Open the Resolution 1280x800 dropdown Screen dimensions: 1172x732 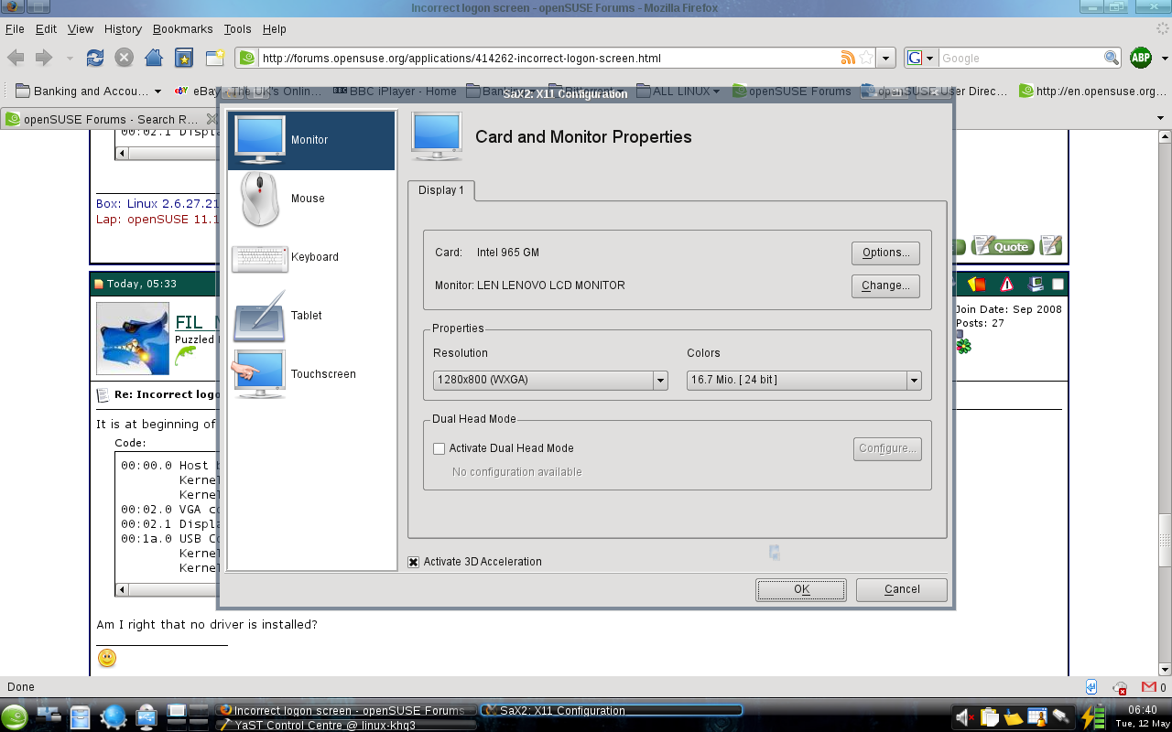(550, 380)
